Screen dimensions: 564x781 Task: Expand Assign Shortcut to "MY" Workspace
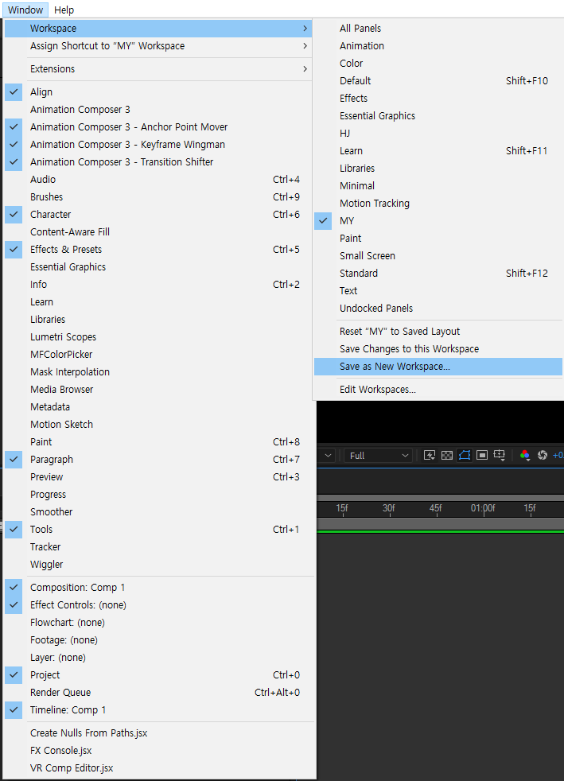click(158, 46)
